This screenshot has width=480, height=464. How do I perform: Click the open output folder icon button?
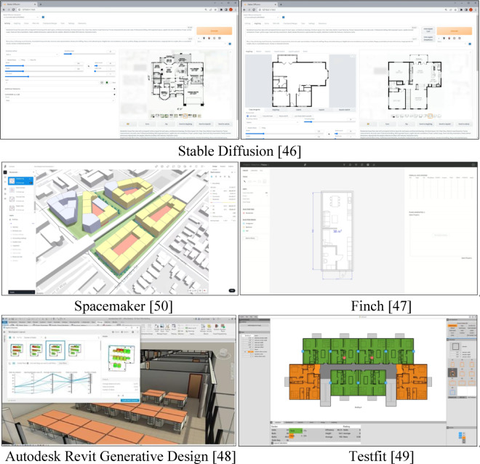pyautogui.click(x=128, y=124)
